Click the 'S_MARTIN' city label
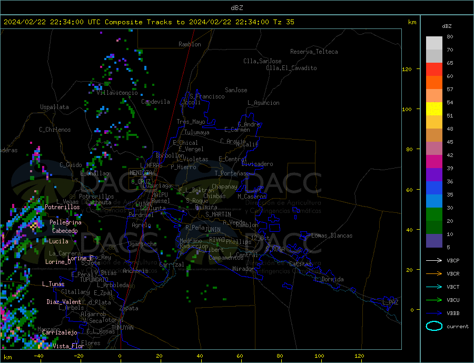The image size is (474, 363). [x=218, y=214]
